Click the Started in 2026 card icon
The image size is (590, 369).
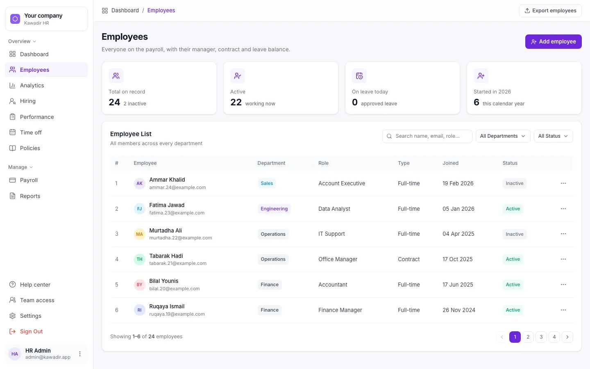click(x=481, y=76)
